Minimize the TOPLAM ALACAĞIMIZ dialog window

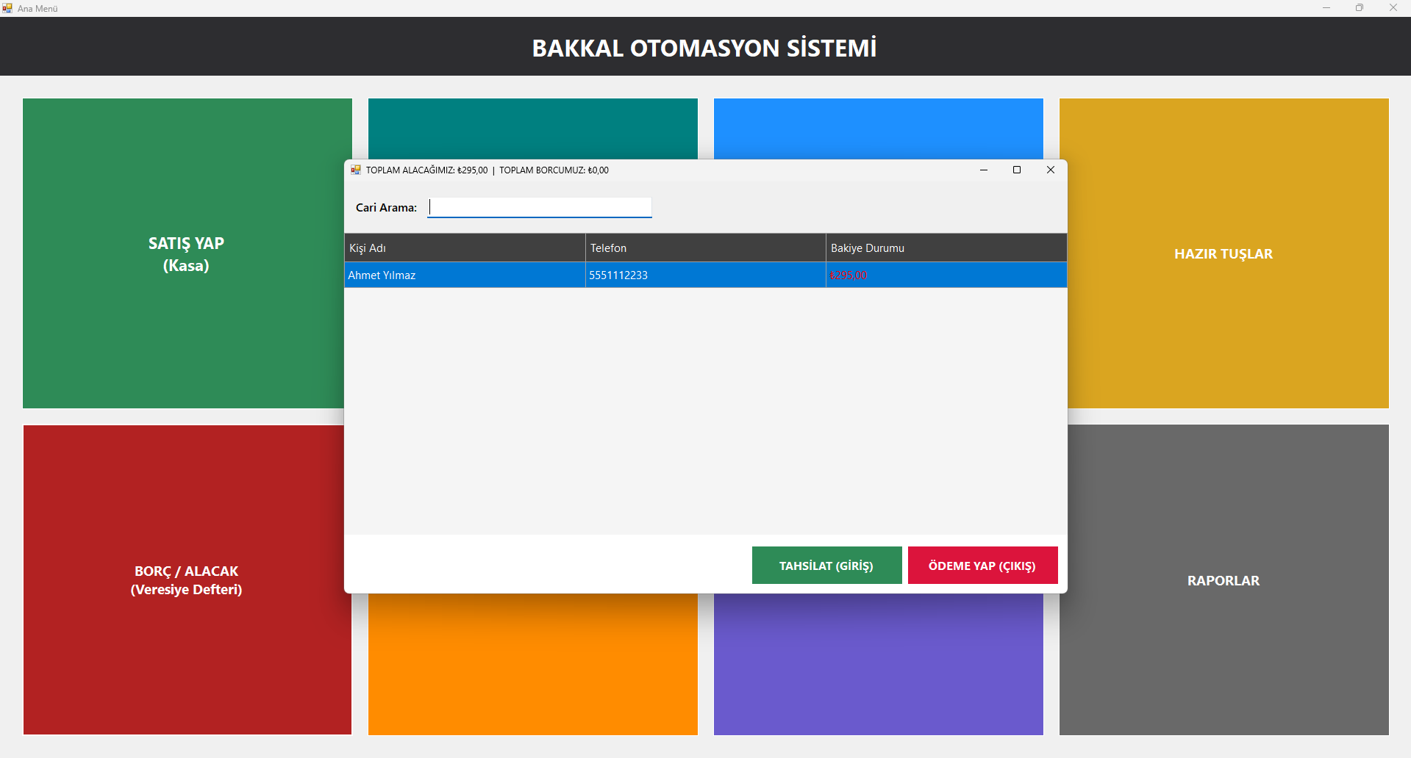983,170
